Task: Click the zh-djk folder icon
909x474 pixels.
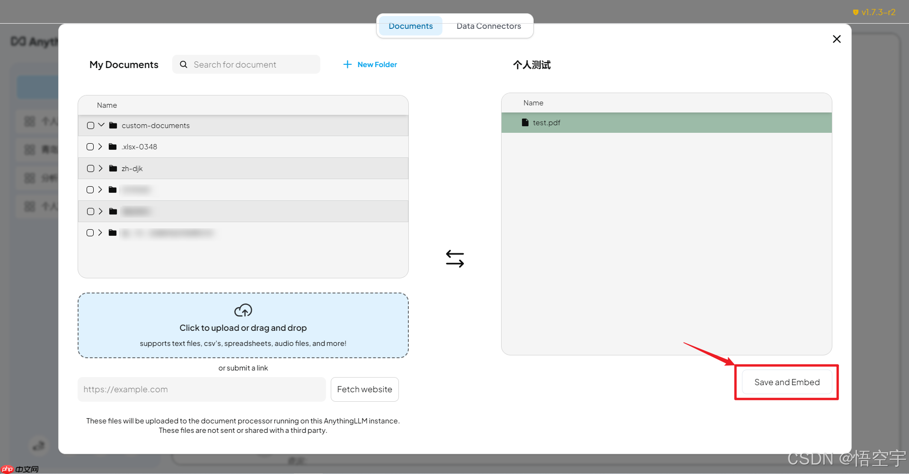Action: click(x=113, y=168)
